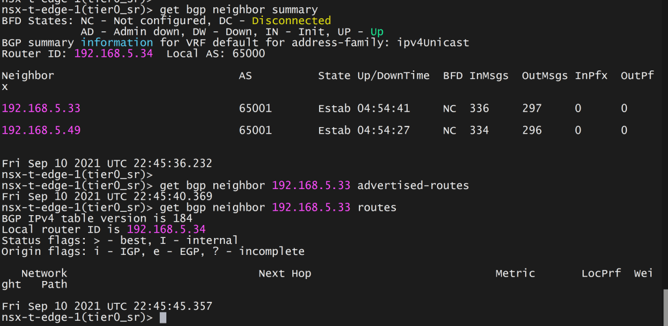
Task: Click the Up/DownTime column header
Action: (393, 76)
